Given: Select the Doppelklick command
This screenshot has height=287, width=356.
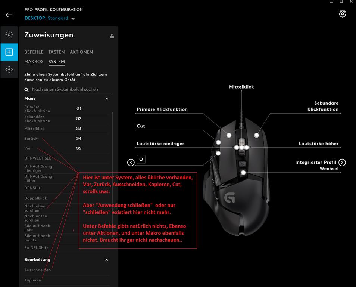Looking at the screenshot, I should click(x=35, y=198).
